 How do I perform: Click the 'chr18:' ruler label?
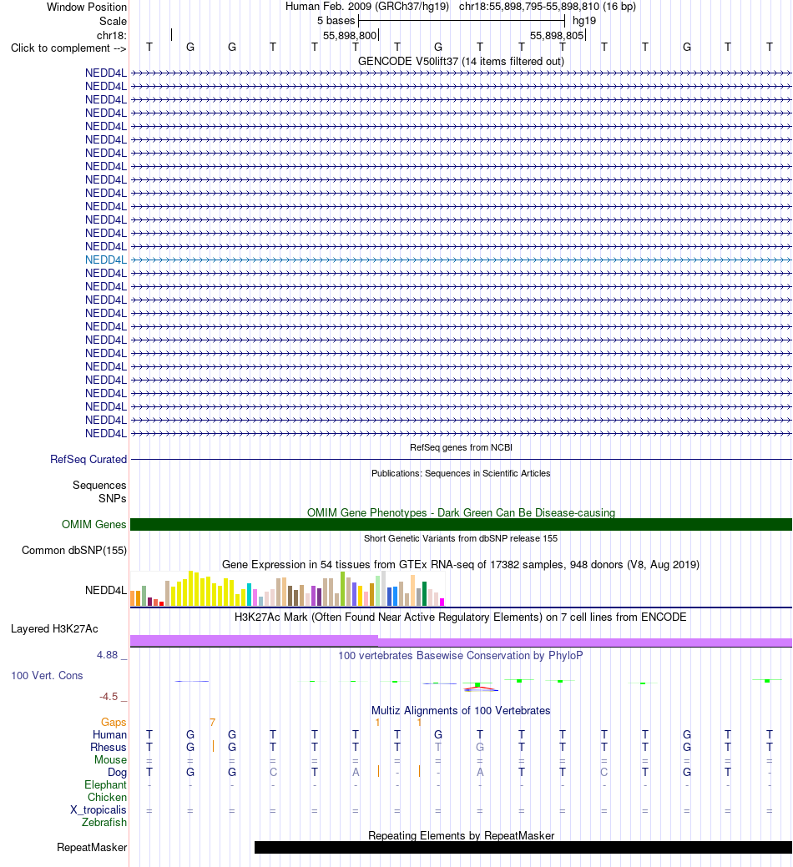point(111,35)
